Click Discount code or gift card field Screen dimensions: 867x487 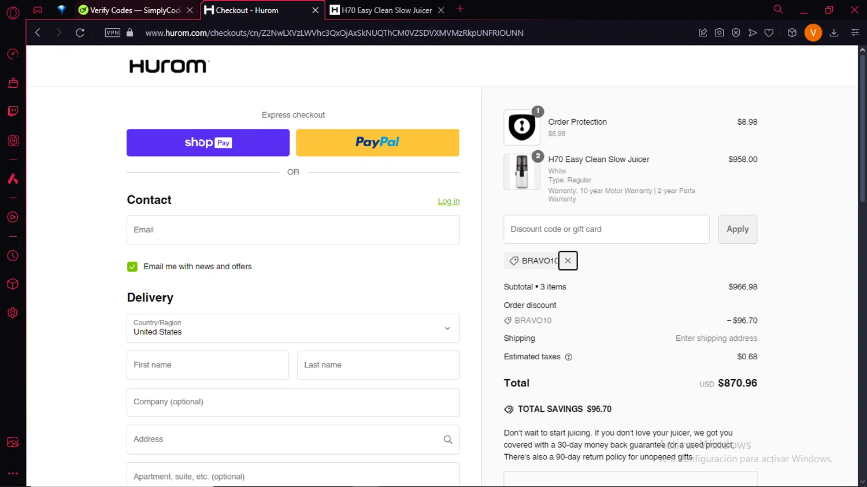pos(606,229)
